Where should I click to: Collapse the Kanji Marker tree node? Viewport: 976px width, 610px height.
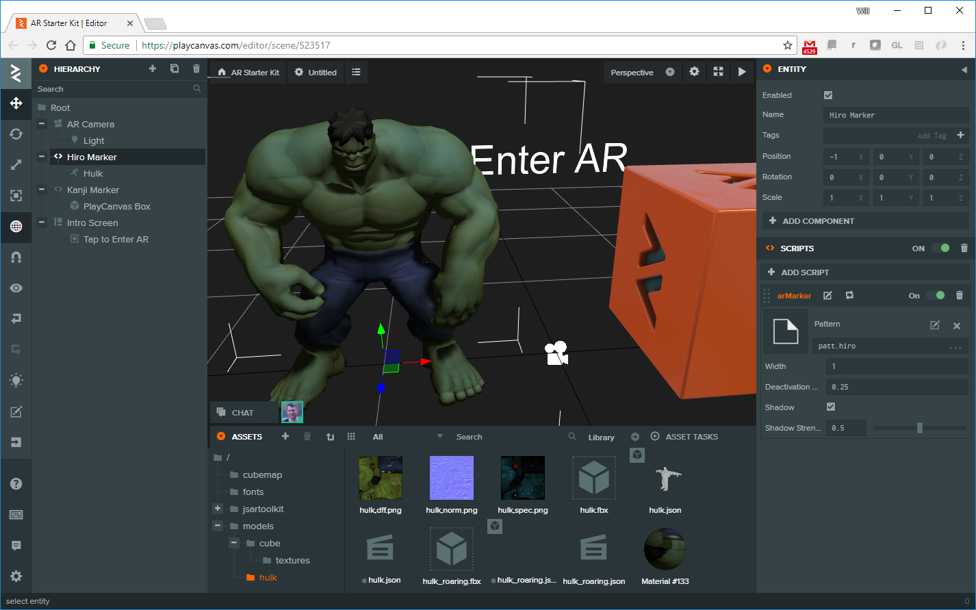click(x=42, y=190)
